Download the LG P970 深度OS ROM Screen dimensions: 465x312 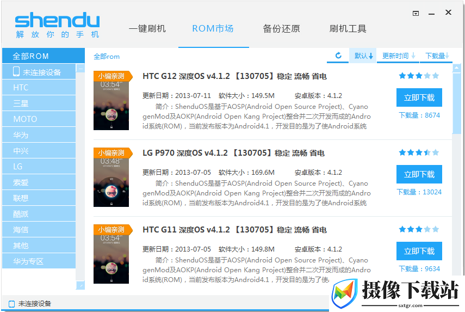coord(419,174)
